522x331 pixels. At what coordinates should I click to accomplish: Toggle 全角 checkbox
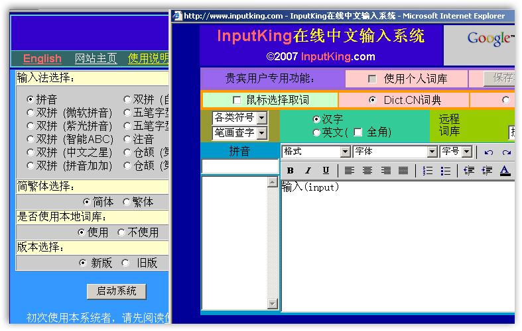coord(358,132)
